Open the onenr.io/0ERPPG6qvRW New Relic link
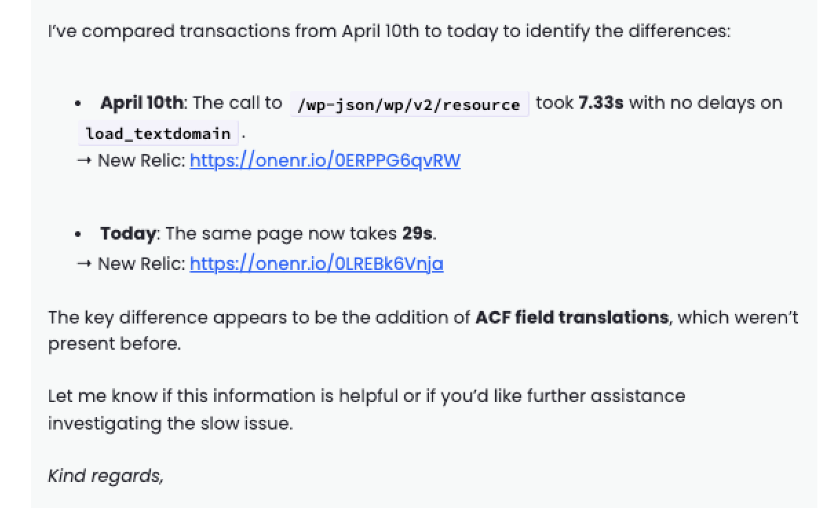This screenshot has width=825, height=508. [325, 160]
